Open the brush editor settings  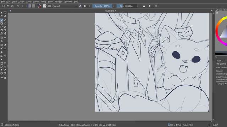pyautogui.click(x=45, y=6)
